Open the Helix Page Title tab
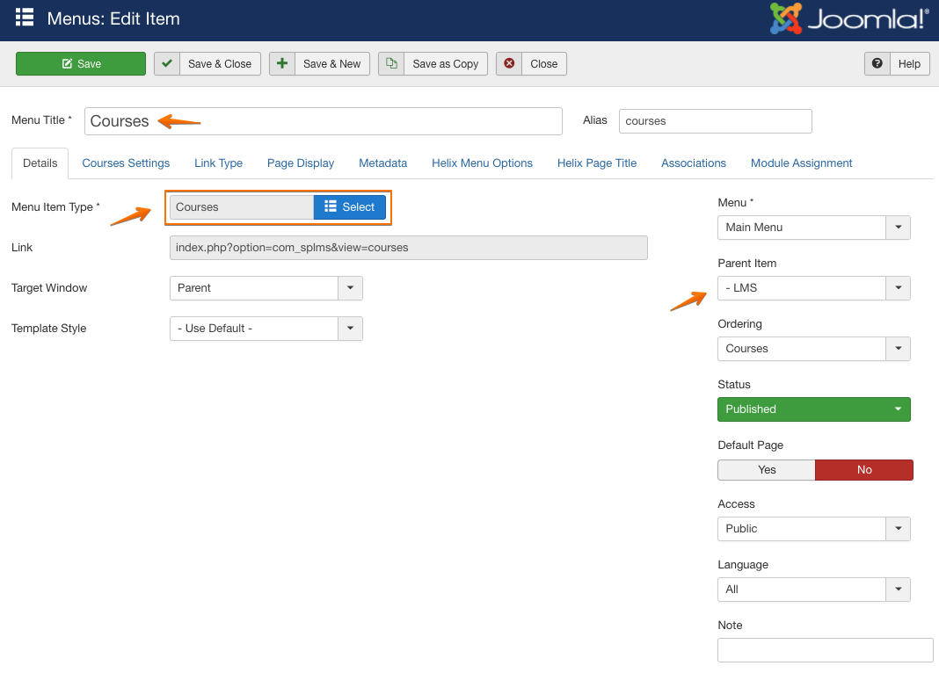Screen dimensions: 939x673 point(597,163)
